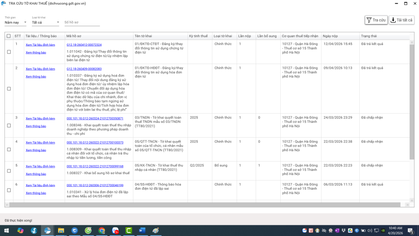The image size is (419, 236).
Task: Click the Tải tất cả download button
Action: [x=401, y=20]
